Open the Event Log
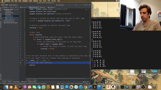Viewport: 161px width, 90px height. [86, 82]
